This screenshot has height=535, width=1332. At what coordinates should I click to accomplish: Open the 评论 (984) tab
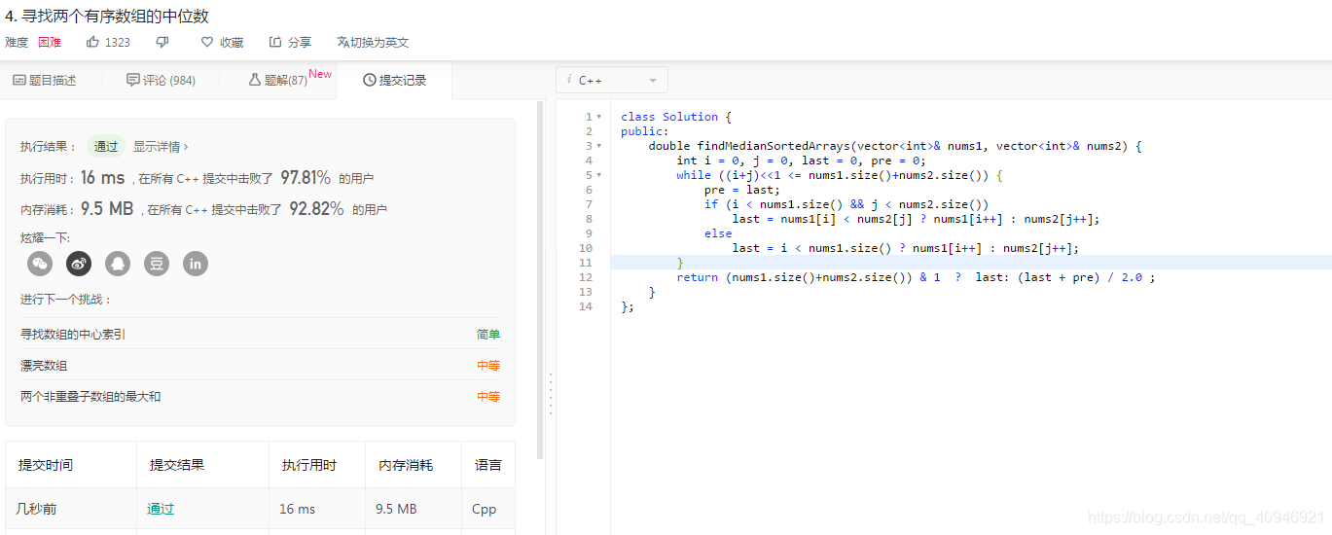click(x=161, y=80)
